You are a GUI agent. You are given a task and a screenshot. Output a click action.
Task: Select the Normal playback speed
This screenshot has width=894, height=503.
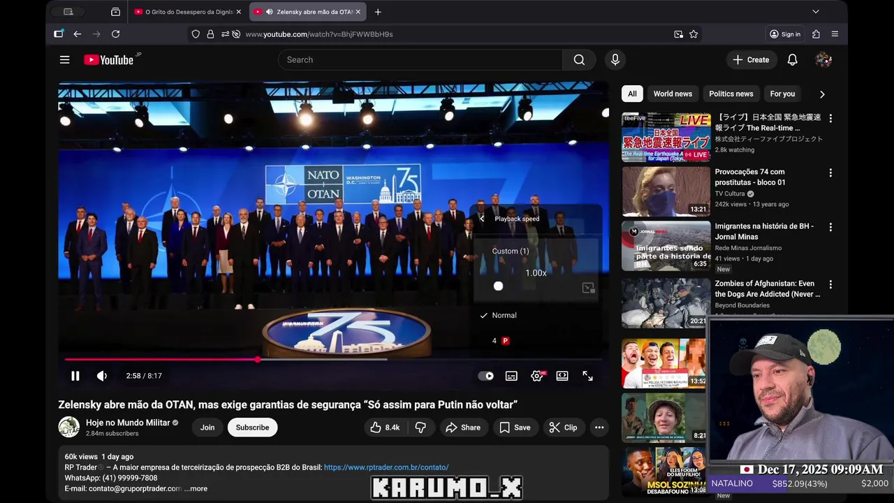pos(536,315)
